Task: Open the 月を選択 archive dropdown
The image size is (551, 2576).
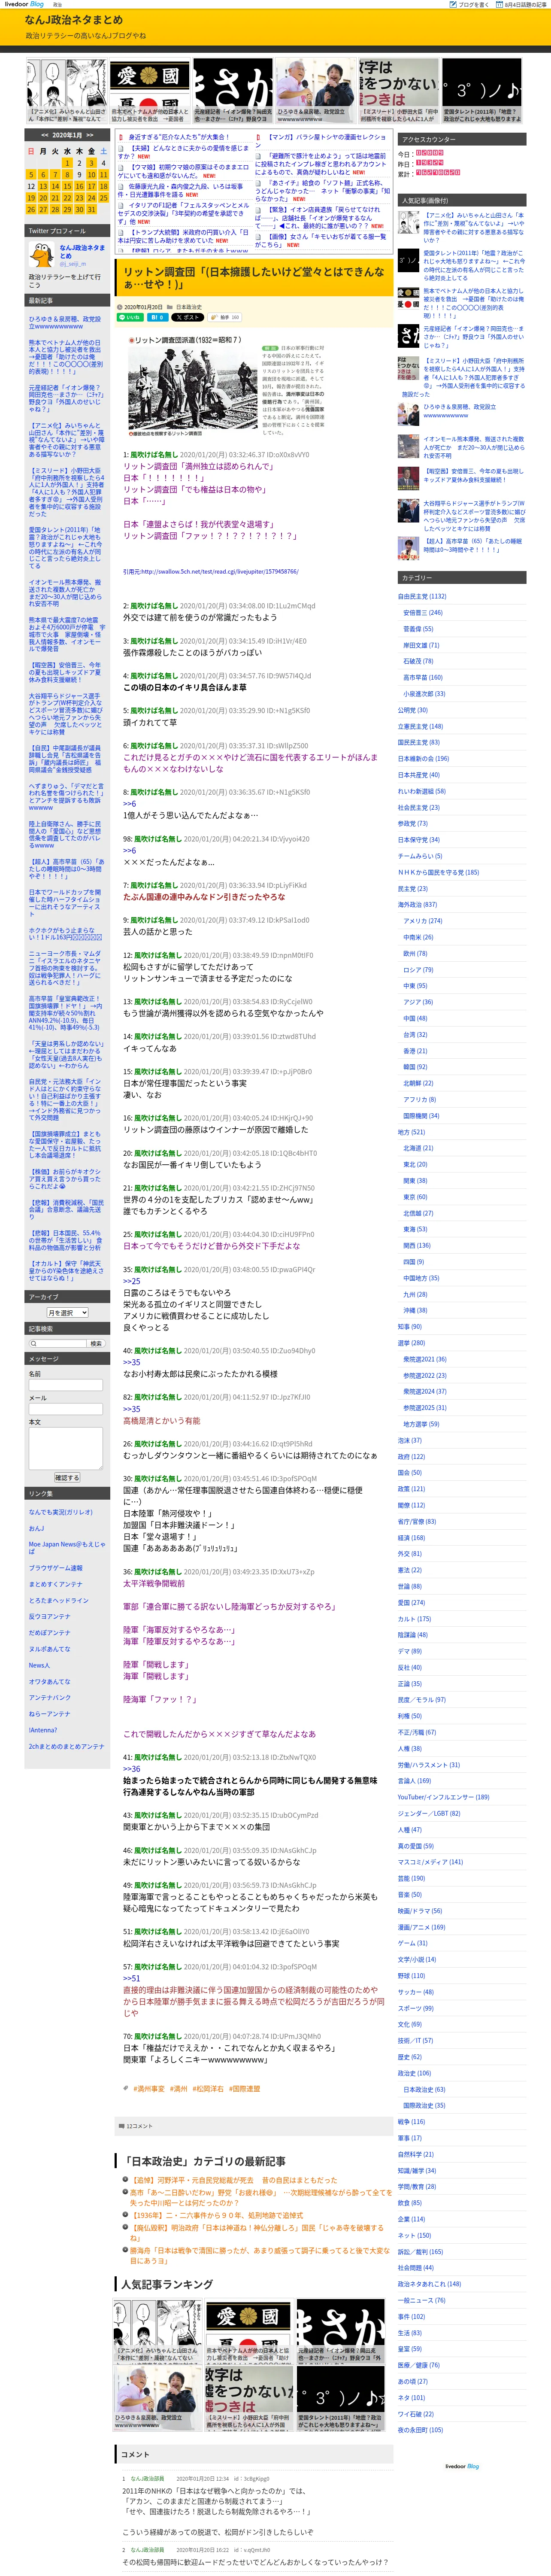Action: coord(67,1312)
